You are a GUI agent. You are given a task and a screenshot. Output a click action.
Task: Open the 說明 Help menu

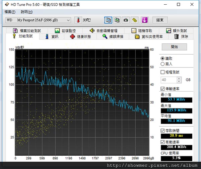26,12
